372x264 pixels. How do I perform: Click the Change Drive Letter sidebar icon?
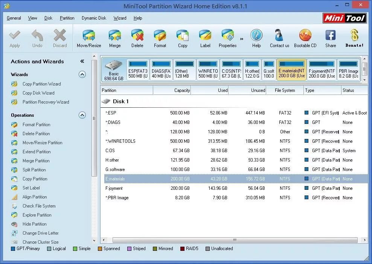pos(14,233)
